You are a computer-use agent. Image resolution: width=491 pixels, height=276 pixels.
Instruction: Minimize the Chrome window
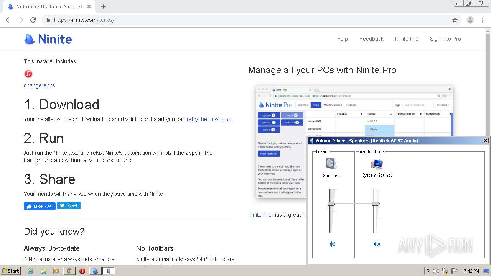pos(459,3)
